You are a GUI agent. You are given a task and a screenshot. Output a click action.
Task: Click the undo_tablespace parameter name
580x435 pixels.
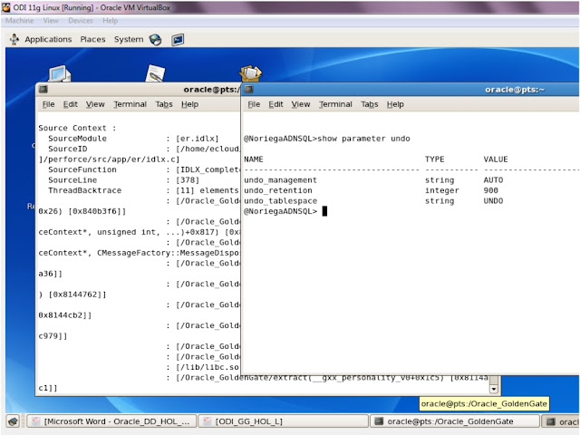click(280, 201)
